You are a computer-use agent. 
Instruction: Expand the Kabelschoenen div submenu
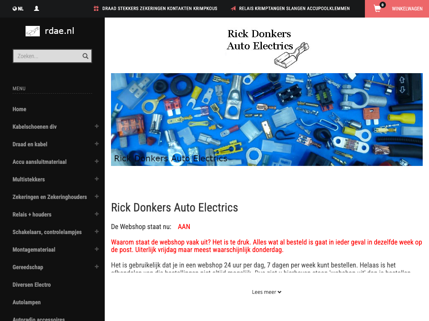97,126
